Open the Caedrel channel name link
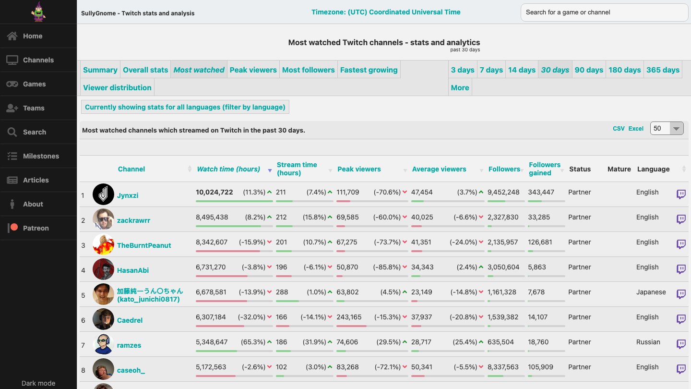Image resolution: width=691 pixels, height=389 pixels. (130, 320)
